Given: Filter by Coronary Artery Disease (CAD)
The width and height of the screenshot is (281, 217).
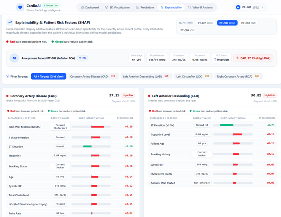Looking at the screenshot, I should (x=93, y=76).
